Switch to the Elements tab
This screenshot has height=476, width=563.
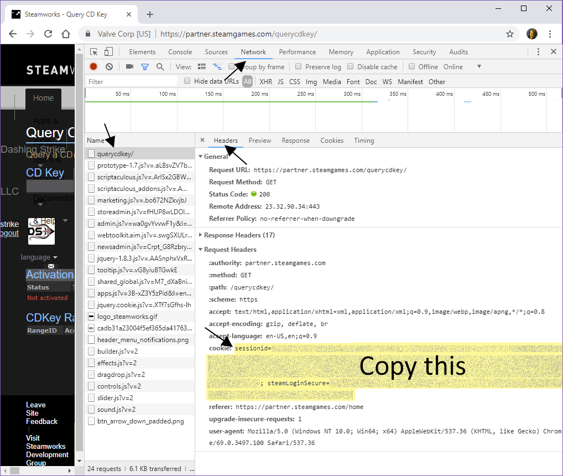click(142, 51)
